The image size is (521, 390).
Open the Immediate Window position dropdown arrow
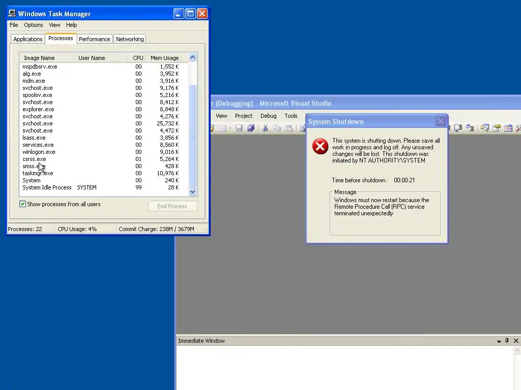point(499,341)
